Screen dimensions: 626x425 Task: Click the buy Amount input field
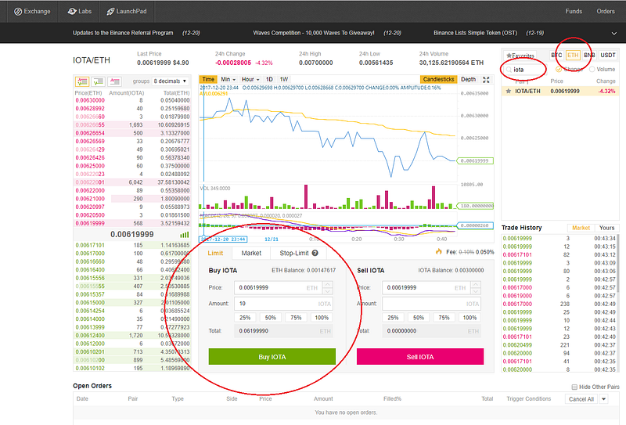pyautogui.click(x=283, y=304)
